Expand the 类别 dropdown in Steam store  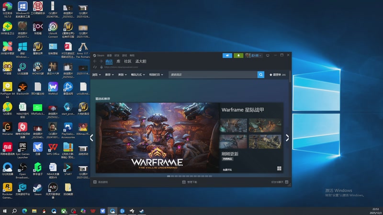[x=123, y=75]
